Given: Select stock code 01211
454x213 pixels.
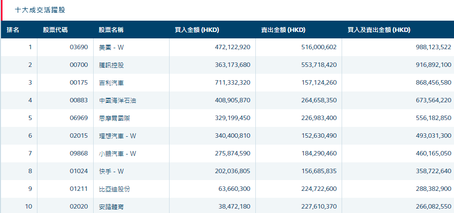Looking at the screenshot, I should [x=79, y=189].
